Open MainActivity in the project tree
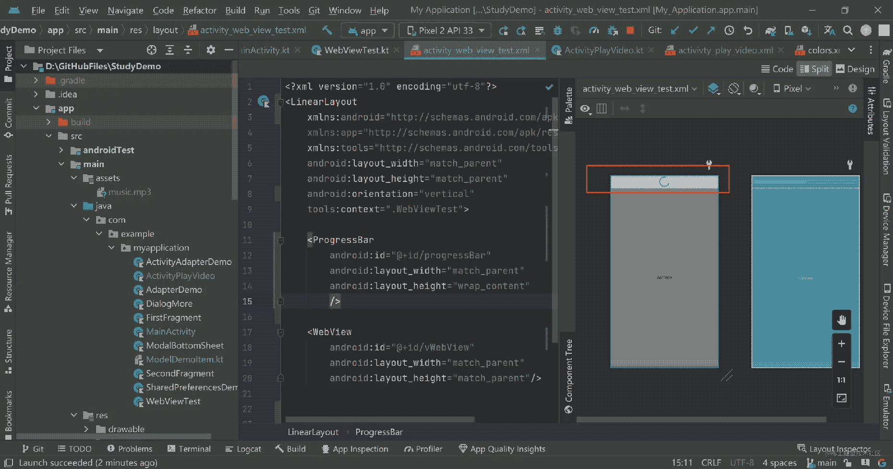Screen dimensions: 893x469 coord(170,332)
